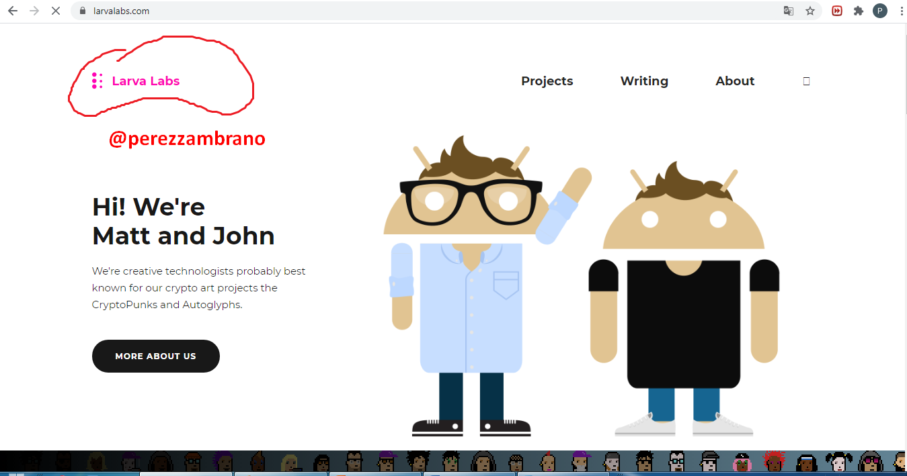The width and height of the screenshot is (907, 476).
Task: Click the red fast-forward extension icon
Action: 837,11
